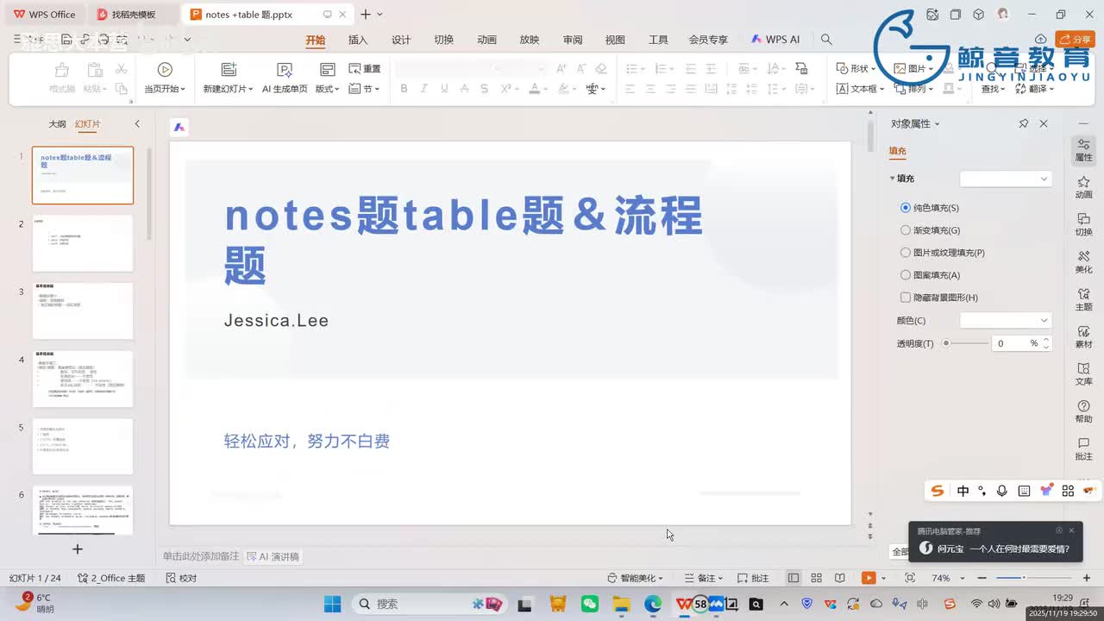The image size is (1104, 621).
Task: Zoom out with the minus button
Action: (x=982, y=578)
